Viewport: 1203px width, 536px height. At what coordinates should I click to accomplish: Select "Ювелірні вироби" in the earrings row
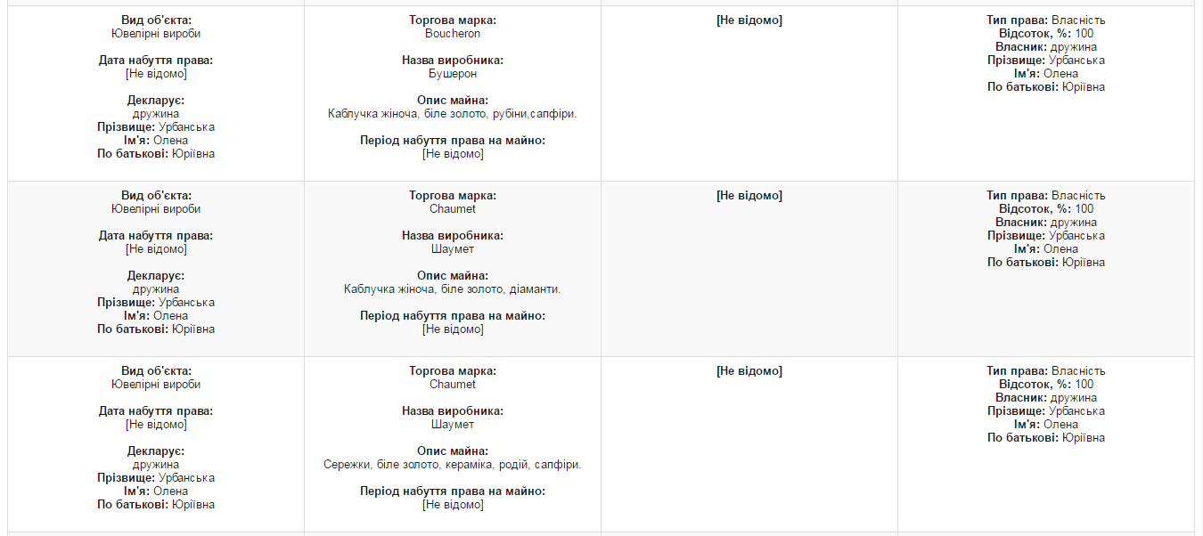click(x=156, y=385)
